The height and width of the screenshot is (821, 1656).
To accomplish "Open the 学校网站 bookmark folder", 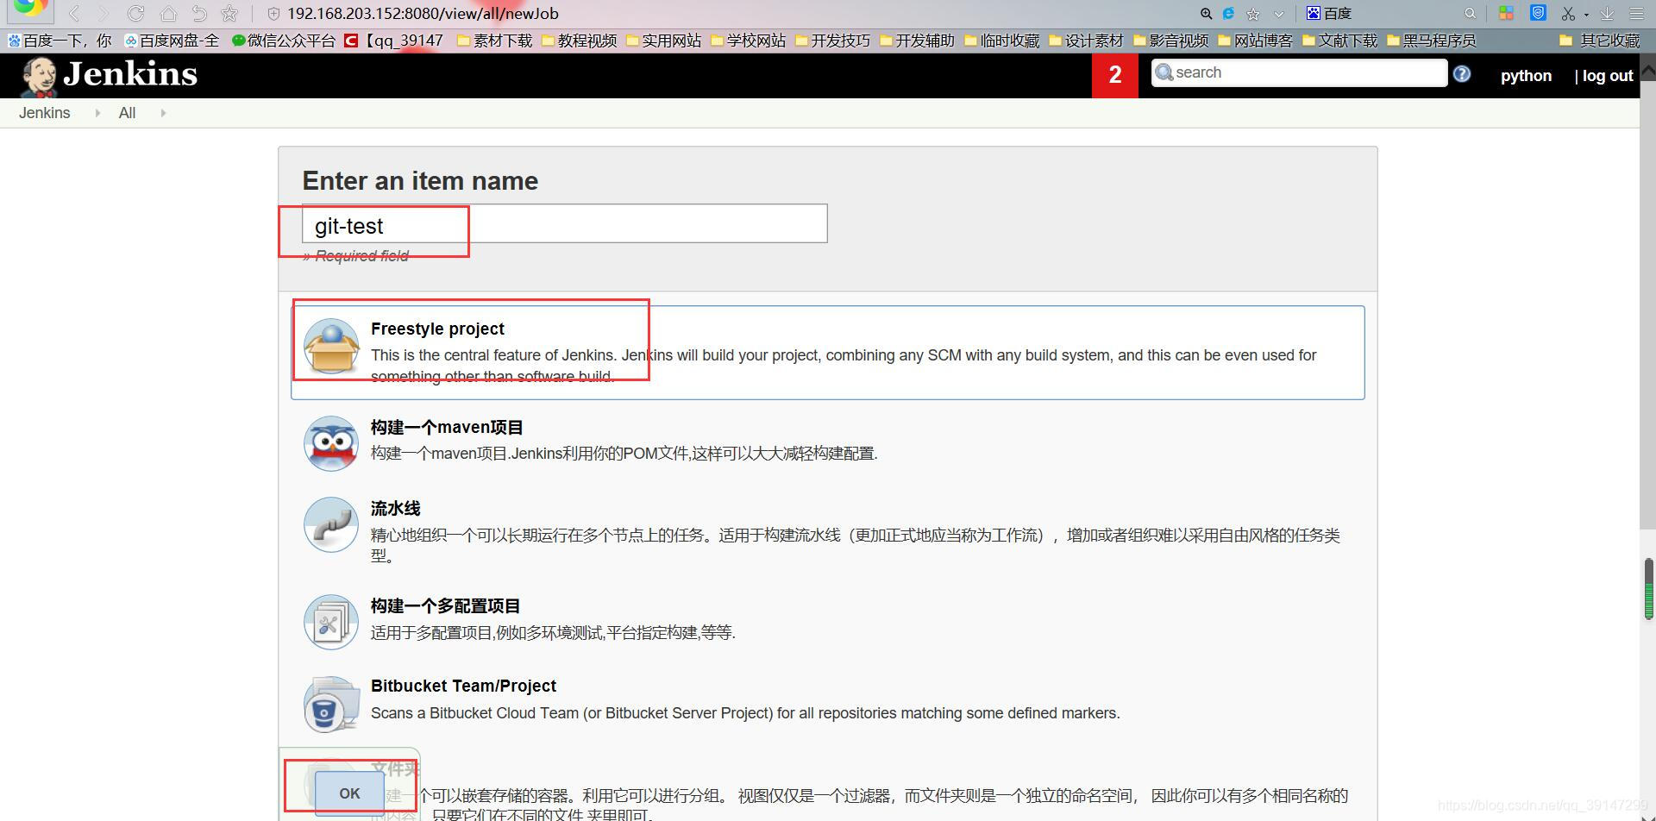I will pos(748,41).
